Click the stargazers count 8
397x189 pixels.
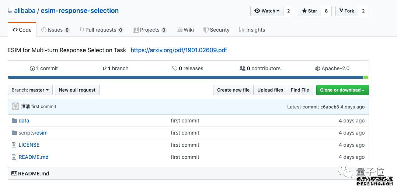point(326,11)
